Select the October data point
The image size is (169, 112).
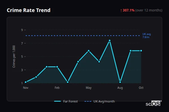pos(141,51)
